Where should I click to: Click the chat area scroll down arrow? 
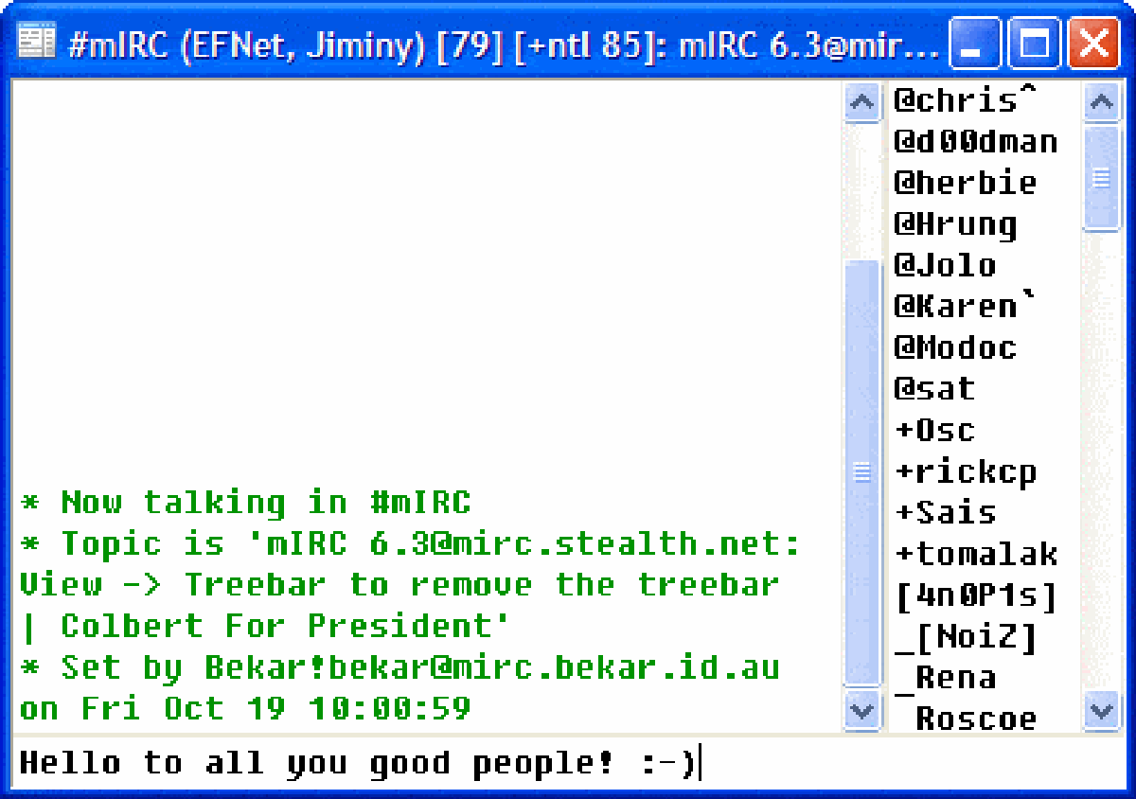[x=861, y=710]
